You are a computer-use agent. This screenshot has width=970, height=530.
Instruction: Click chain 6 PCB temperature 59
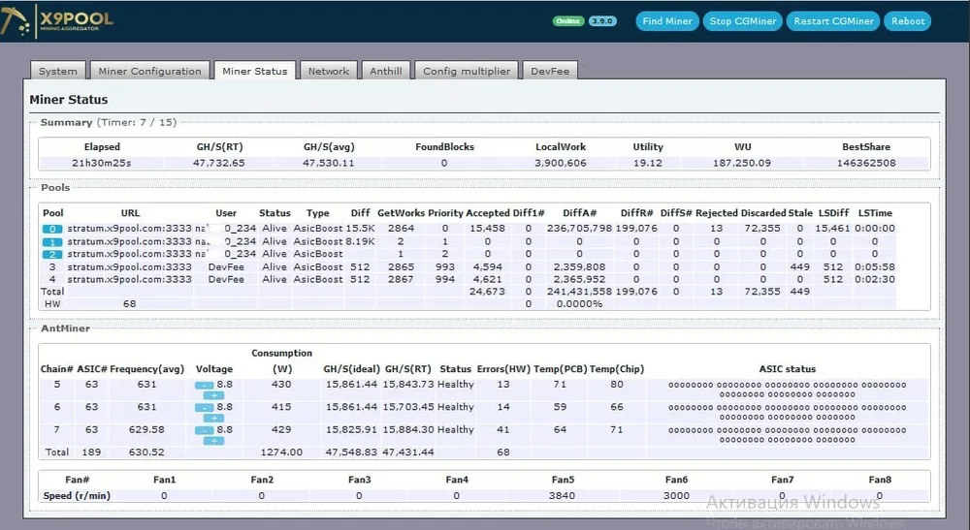click(x=560, y=407)
